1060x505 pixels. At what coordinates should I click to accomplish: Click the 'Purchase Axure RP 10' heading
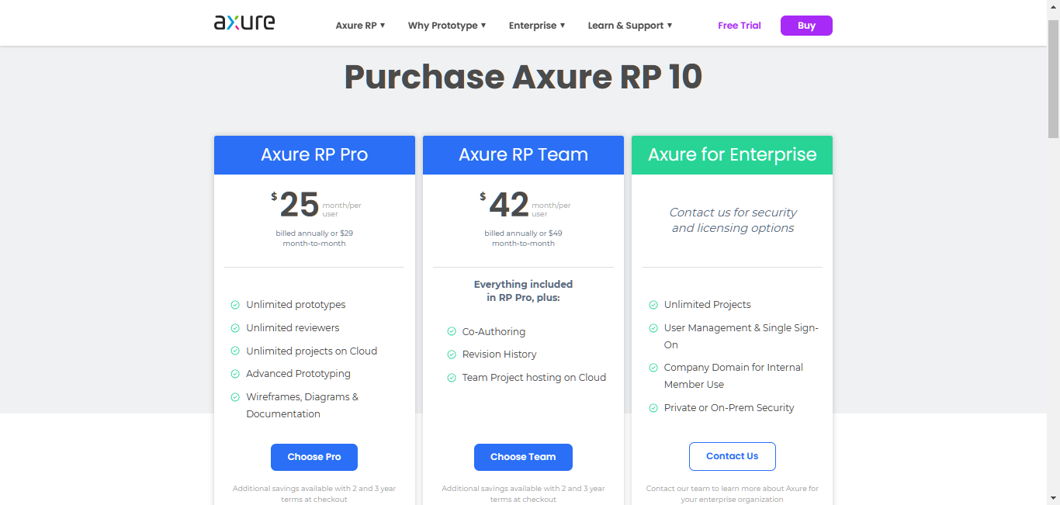tap(523, 77)
